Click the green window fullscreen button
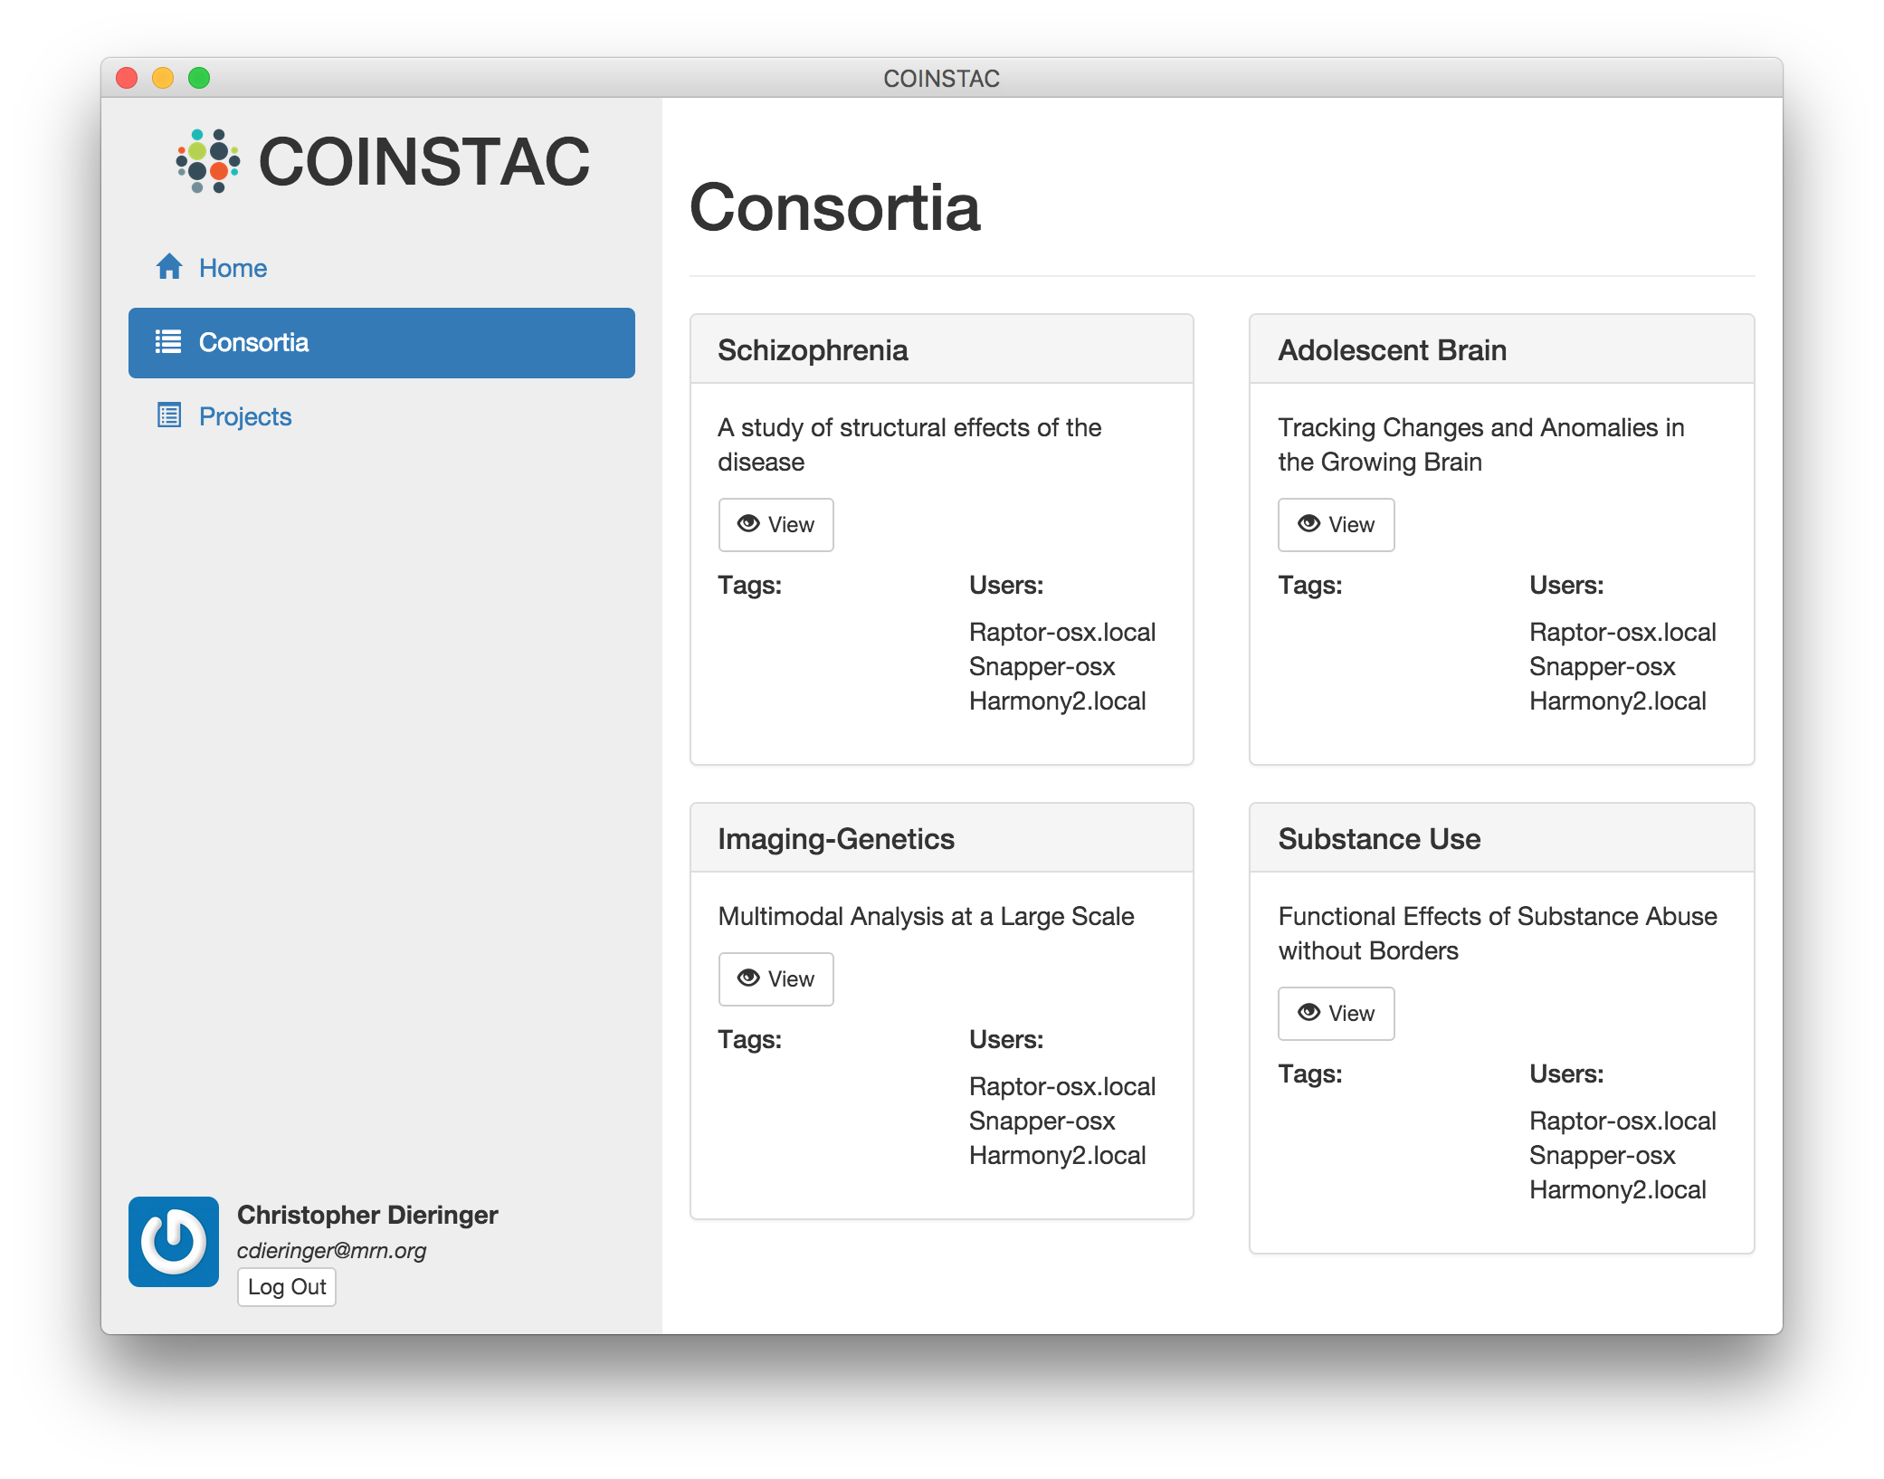This screenshot has width=1884, height=1479. click(199, 79)
